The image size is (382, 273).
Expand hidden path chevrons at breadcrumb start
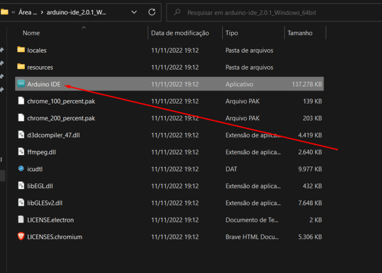click(13, 12)
